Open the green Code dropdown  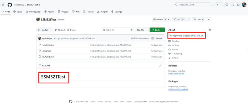tap(157, 30)
